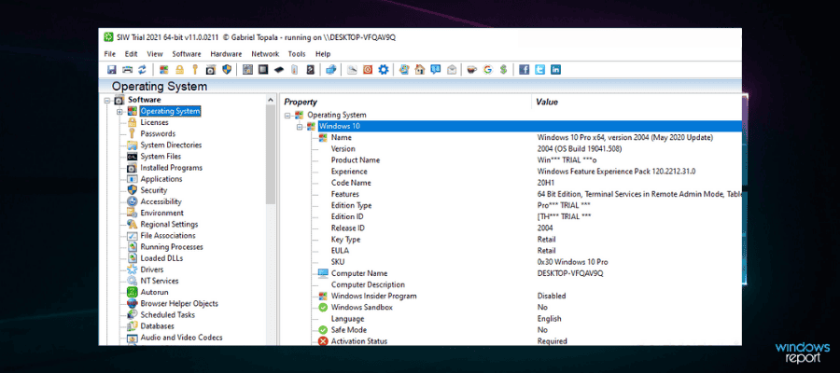The width and height of the screenshot is (840, 373).
Task: Select System Files in the tree
Action: coord(161,157)
